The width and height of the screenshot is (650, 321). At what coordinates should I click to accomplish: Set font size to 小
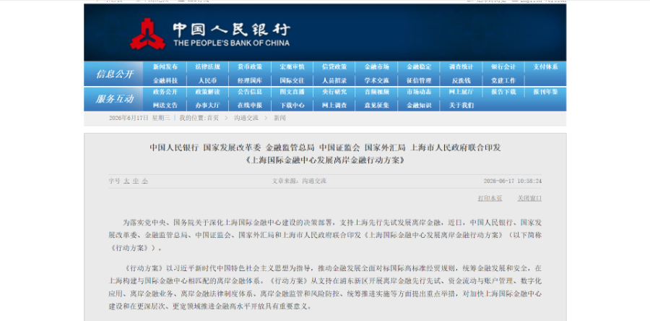(144, 181)
